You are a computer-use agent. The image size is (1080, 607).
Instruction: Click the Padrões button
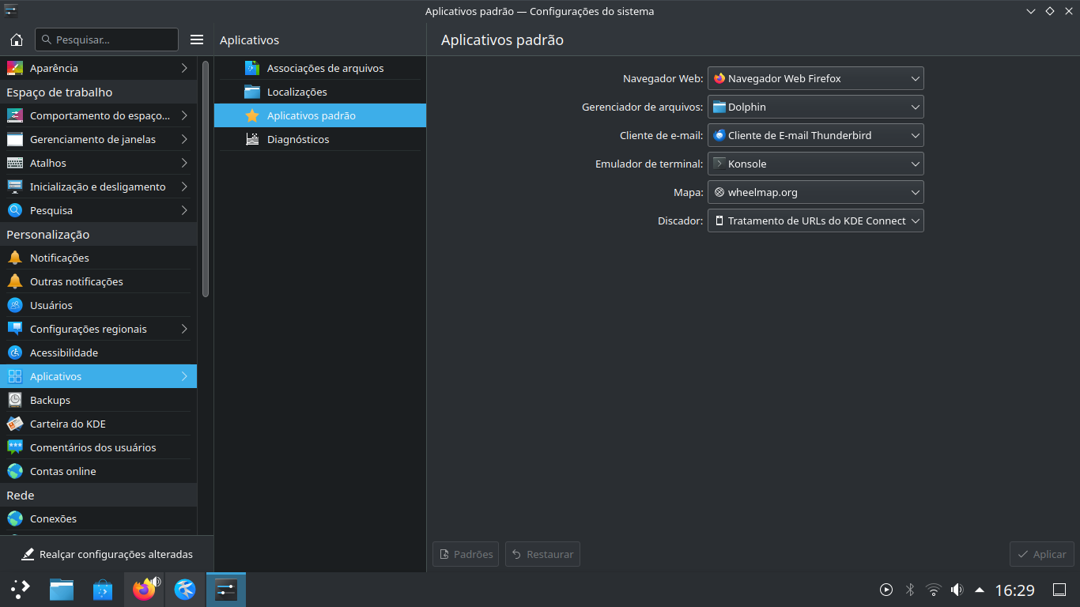point(466,554)
